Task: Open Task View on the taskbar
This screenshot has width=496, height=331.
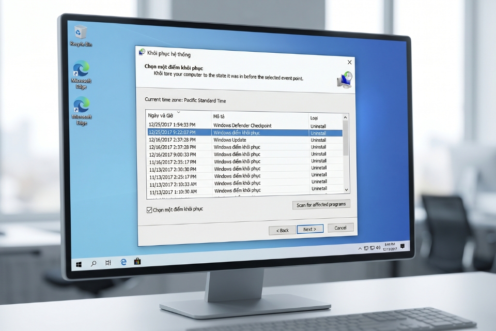Action: (107, 263)
